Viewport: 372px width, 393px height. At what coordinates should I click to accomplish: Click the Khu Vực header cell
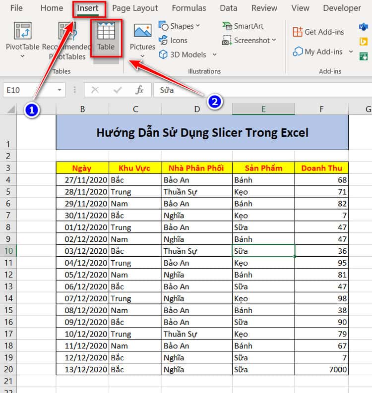(x=135, y=168)
